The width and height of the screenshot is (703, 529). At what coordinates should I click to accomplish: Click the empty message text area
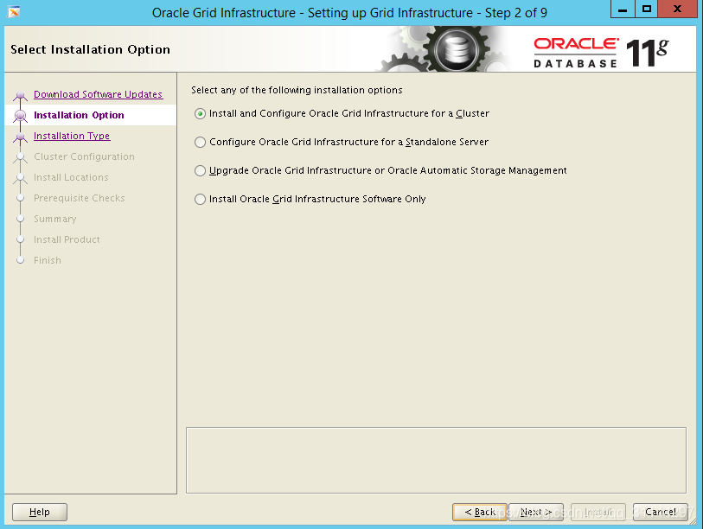coord(436,461)
